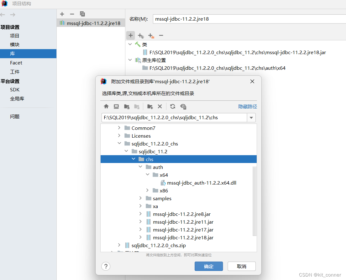Viewport: 346px width, 280px height.
Task: Go to home directory in dialog
Action: click(106, 107)
